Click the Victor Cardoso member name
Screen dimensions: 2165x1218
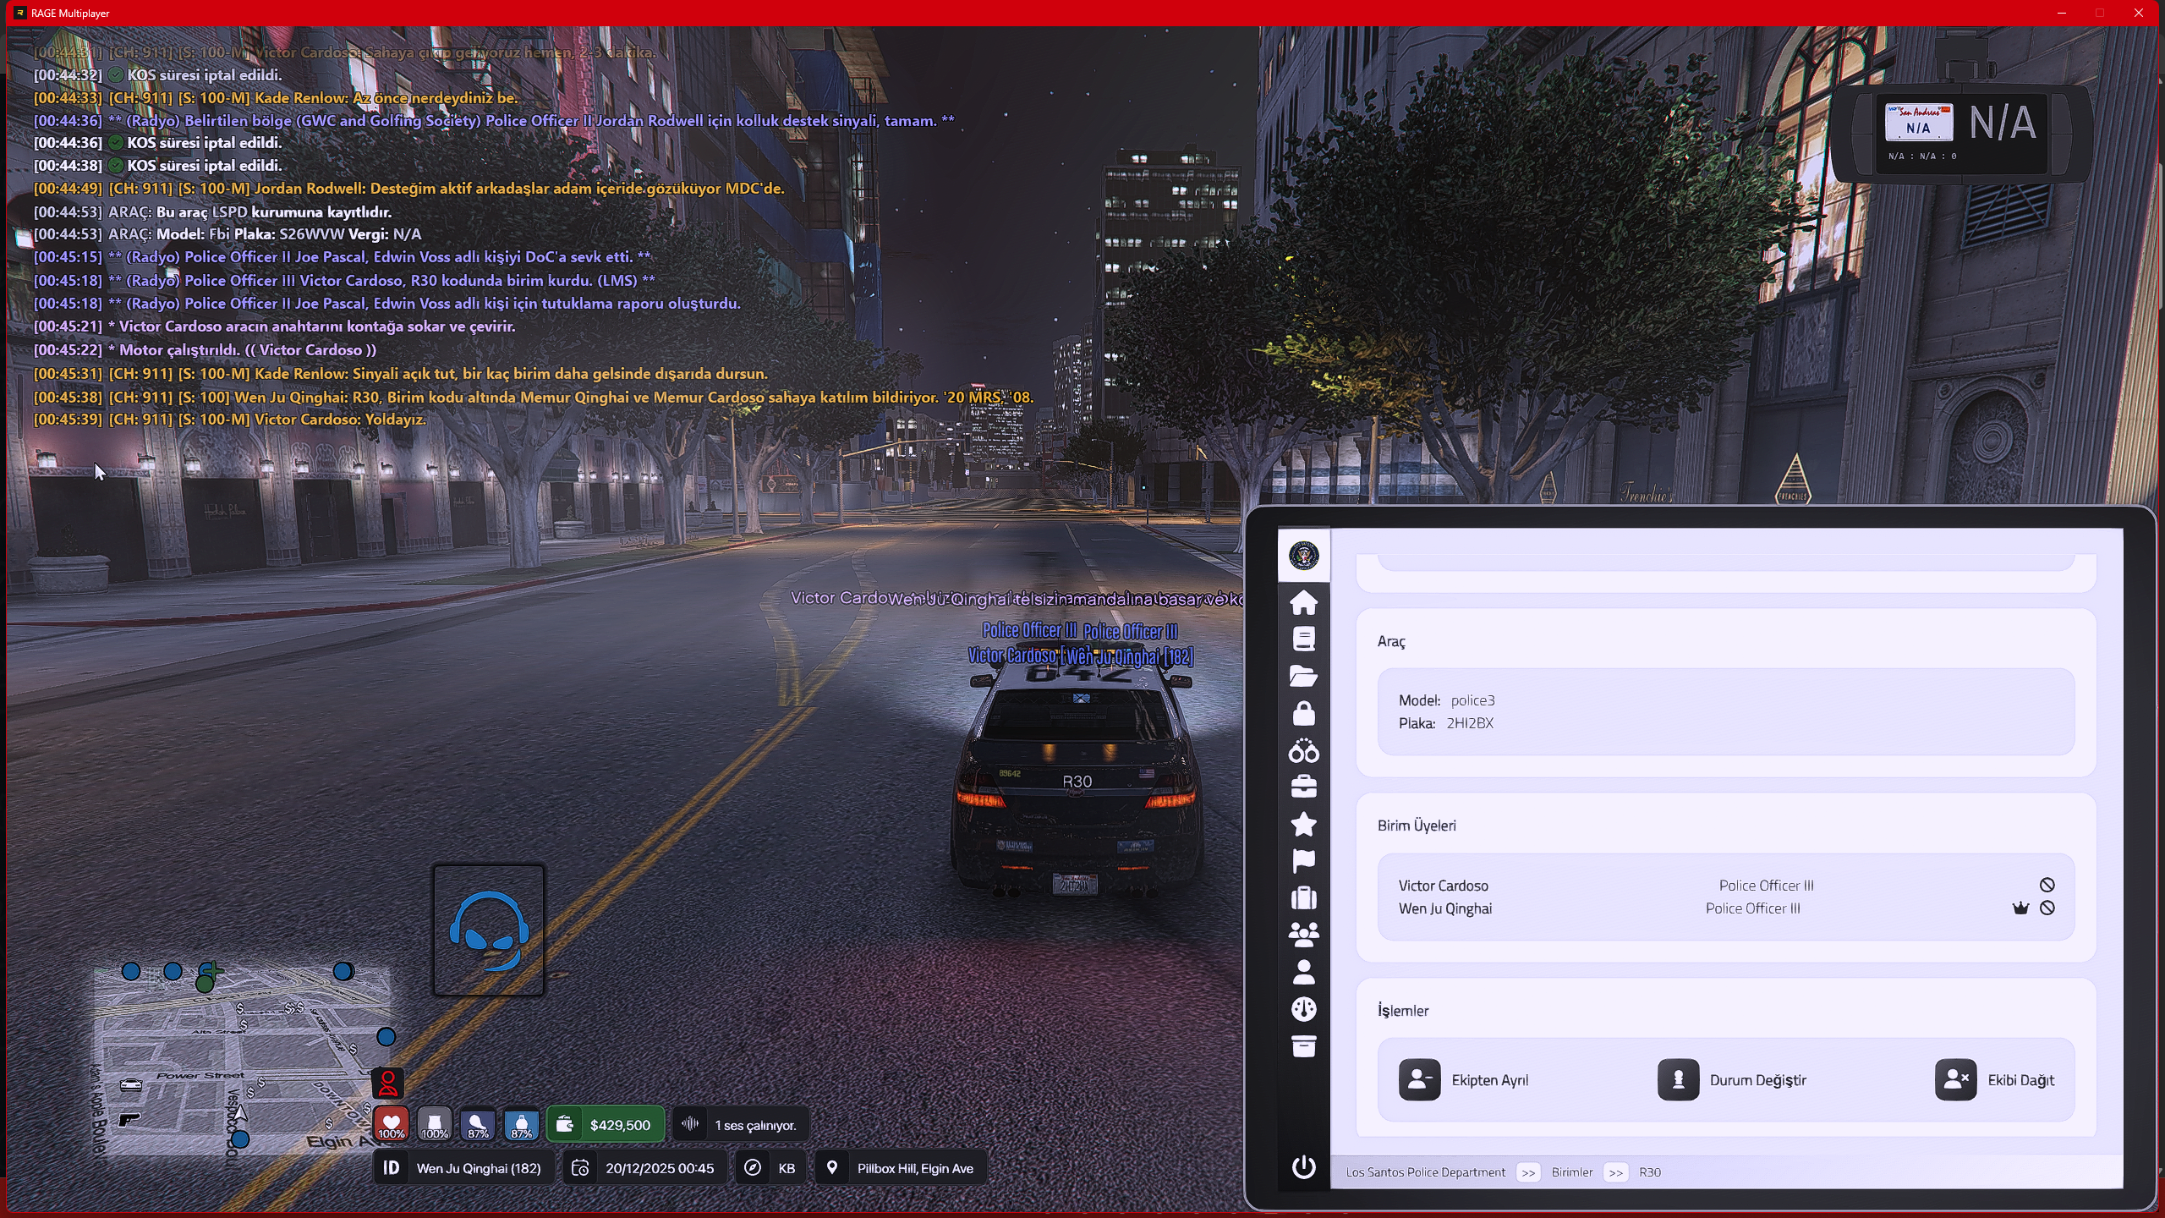(x=1444, y=886)
